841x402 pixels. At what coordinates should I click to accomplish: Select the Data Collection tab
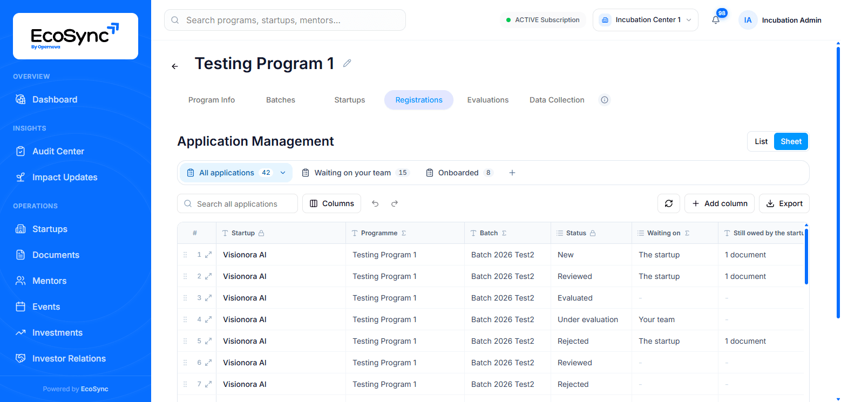(x=557, y=100)
